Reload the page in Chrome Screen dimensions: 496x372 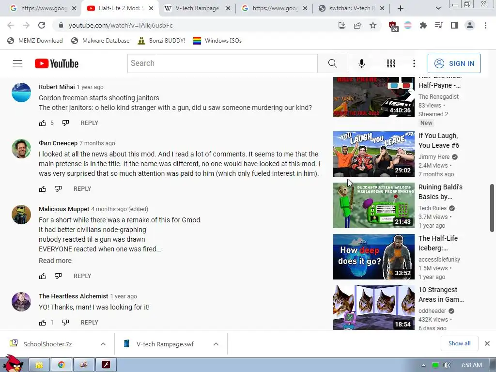click(x=42, y=25)
